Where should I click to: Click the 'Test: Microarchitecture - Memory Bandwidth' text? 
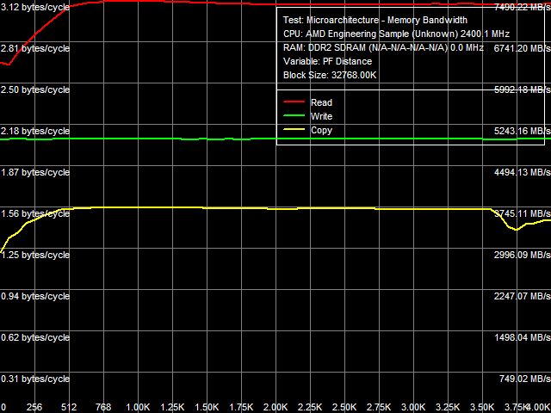pyautogui.click(x=375, y=20)
